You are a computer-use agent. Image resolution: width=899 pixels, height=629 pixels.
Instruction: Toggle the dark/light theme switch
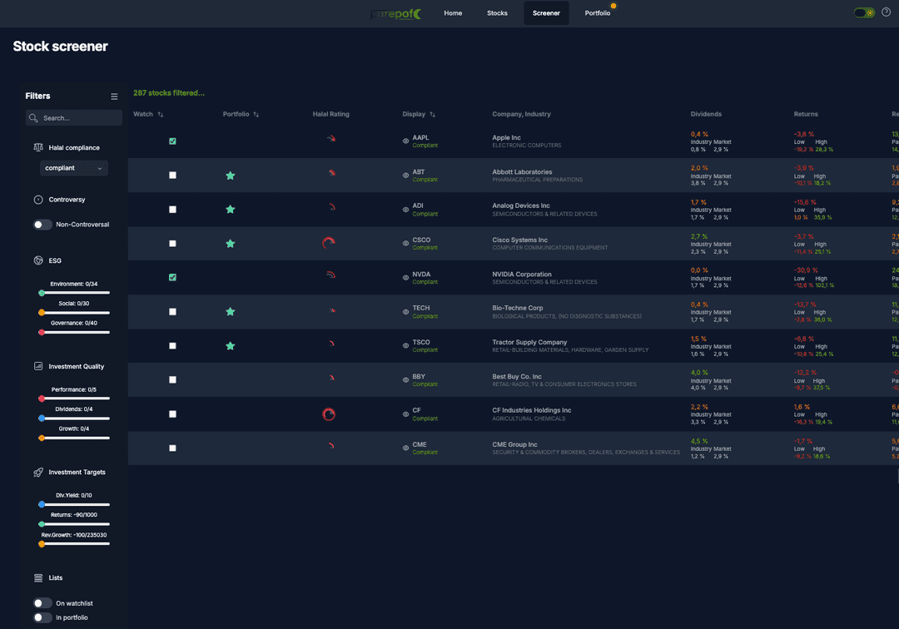pos(864,12)
